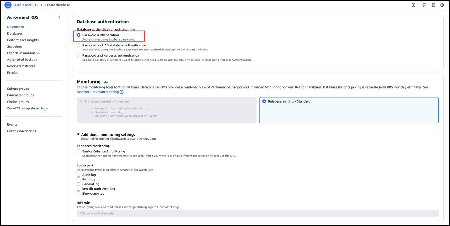Check the Audit log export box

(x=79, y=175)
